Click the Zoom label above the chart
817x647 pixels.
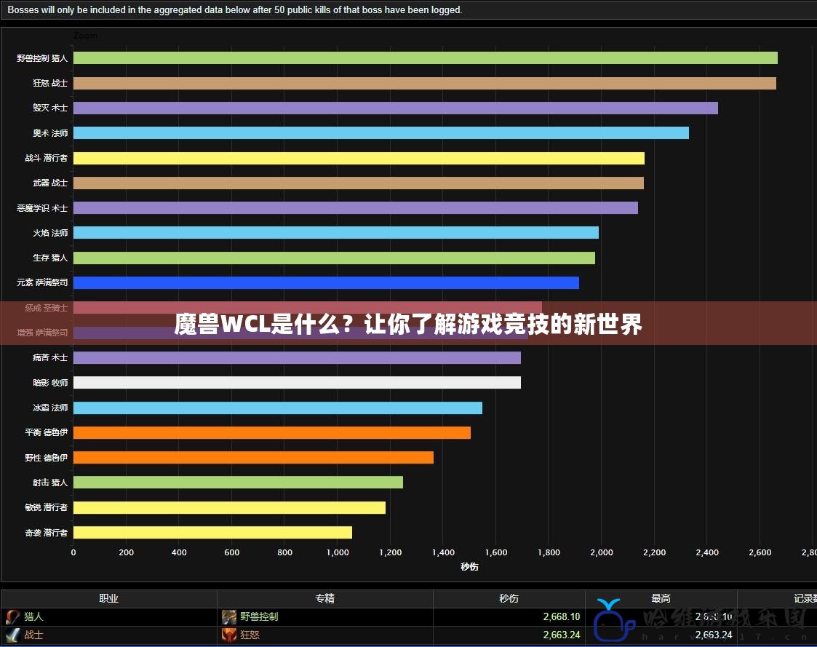click(85, 36)
